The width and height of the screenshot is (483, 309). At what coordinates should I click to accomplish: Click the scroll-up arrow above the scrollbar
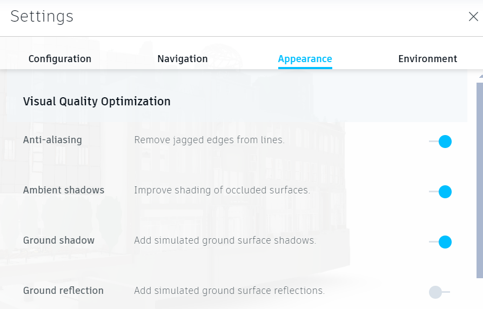click(480, 76)
